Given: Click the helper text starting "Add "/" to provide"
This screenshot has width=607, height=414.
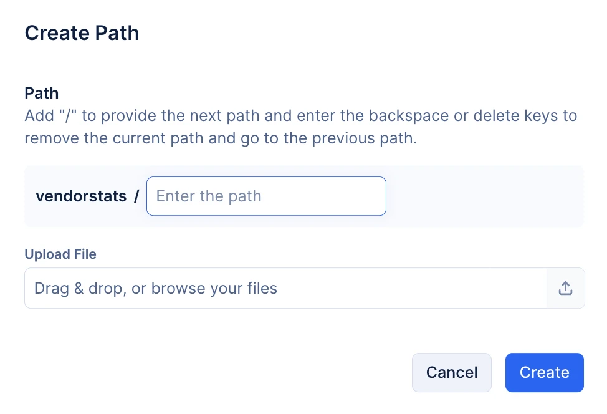Looking at the screenshot, I should 301,116.
